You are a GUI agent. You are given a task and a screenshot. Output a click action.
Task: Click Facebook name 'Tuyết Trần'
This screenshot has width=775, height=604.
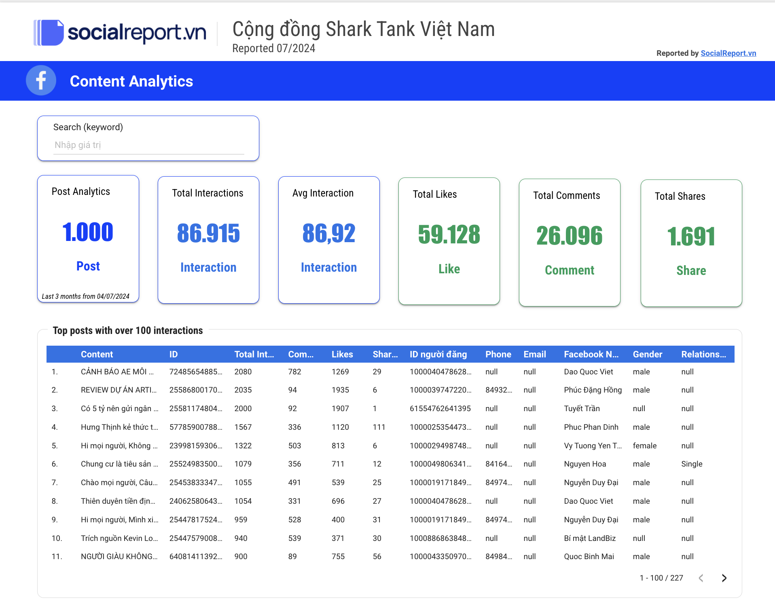(x=582, y=408)
